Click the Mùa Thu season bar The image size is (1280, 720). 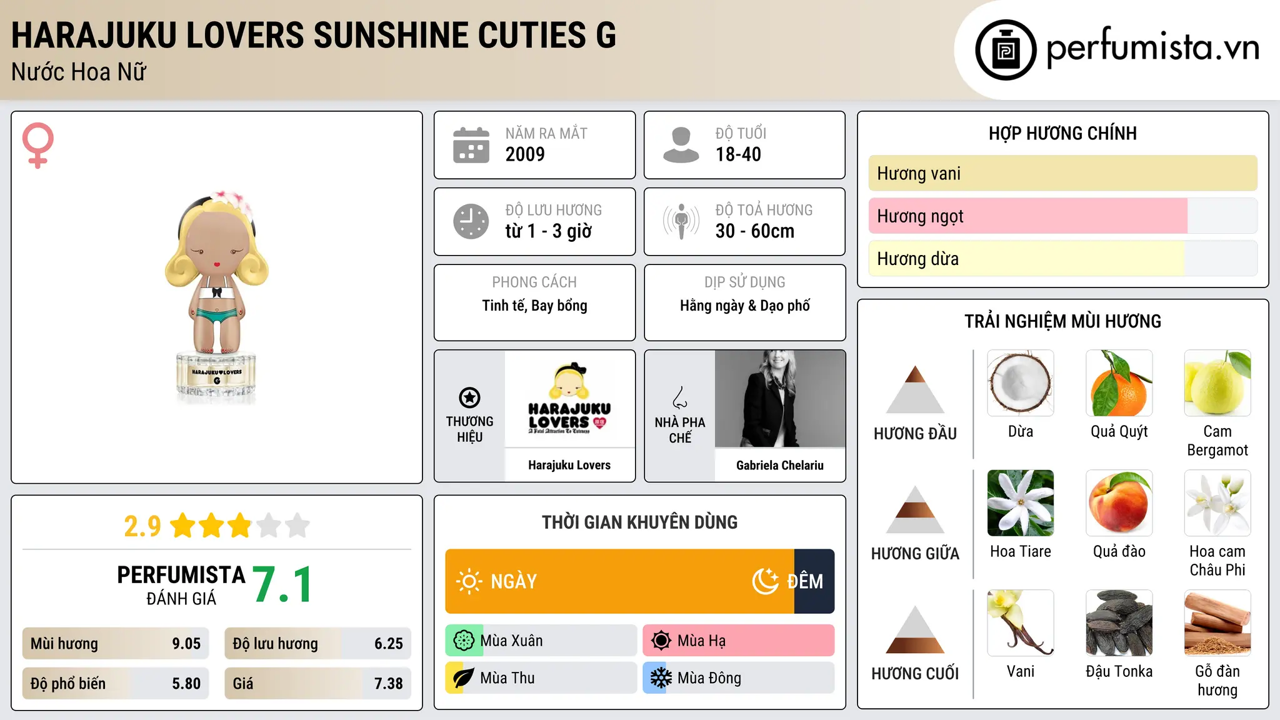[x=541, y=678]
